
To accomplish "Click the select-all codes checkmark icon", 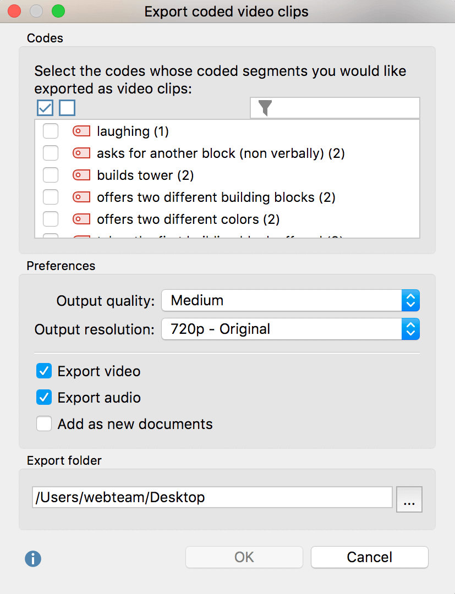I will coord(45,108).
